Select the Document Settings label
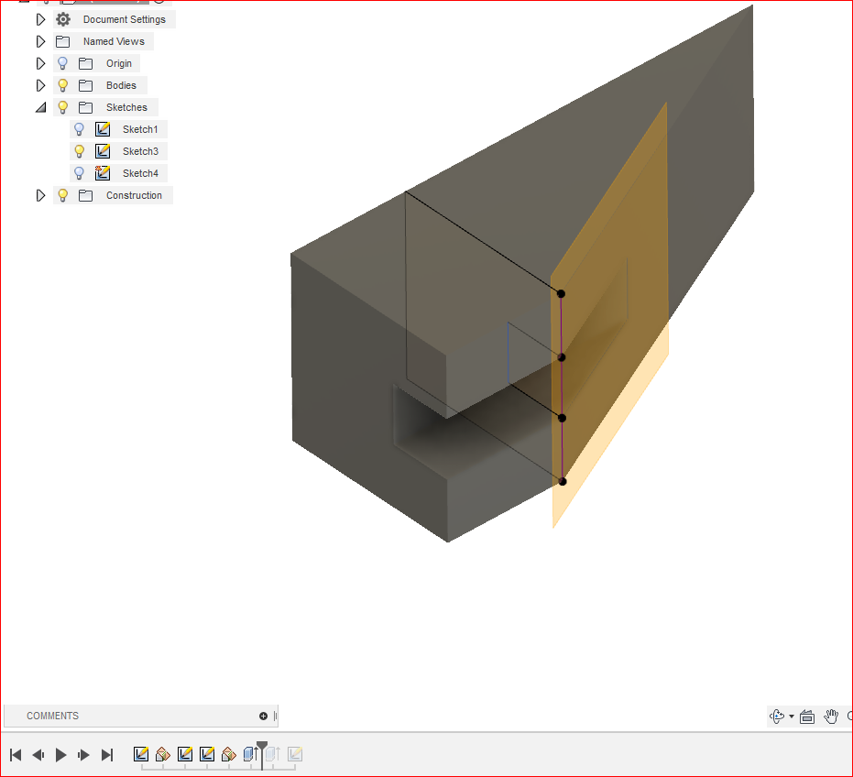 tap(124, 19)
